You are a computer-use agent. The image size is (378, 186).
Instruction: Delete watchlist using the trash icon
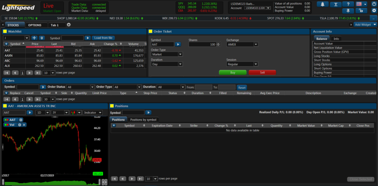(x=42, y=38)
